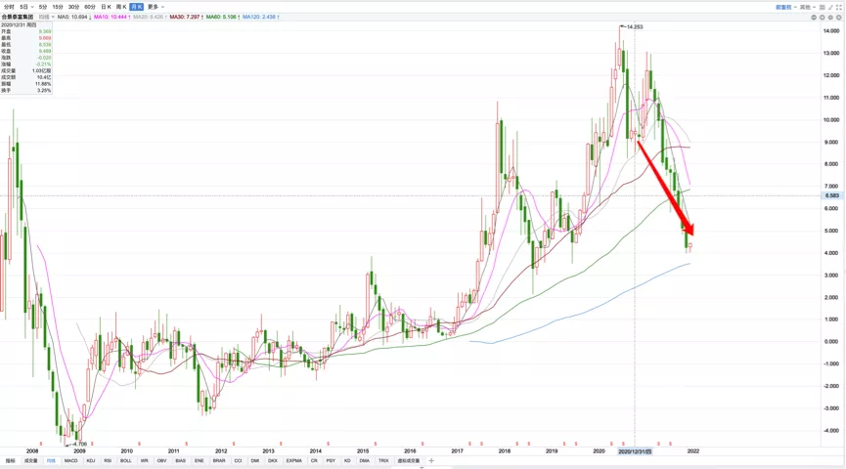
Task: Open the 其他 options dropdown
Action: point(808,7)
